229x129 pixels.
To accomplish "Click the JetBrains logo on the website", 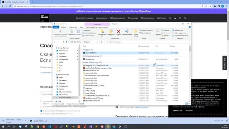I will point(44,18).
